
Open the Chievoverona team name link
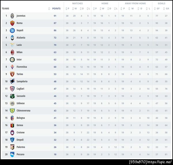[23, 111]
